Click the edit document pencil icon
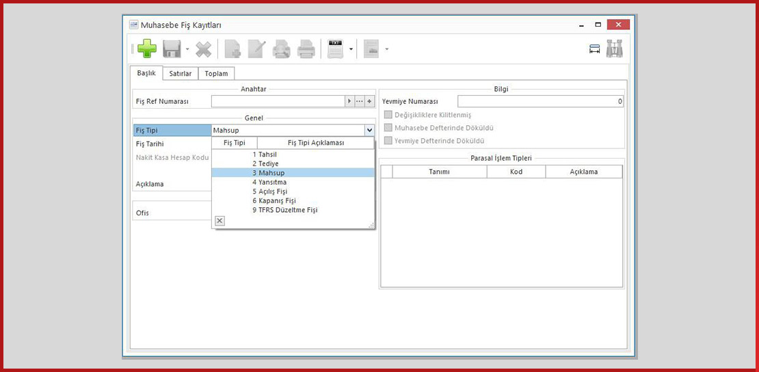The height and width of the screenshot is (372, 759). pyautogui.click(x=257, y=49)
